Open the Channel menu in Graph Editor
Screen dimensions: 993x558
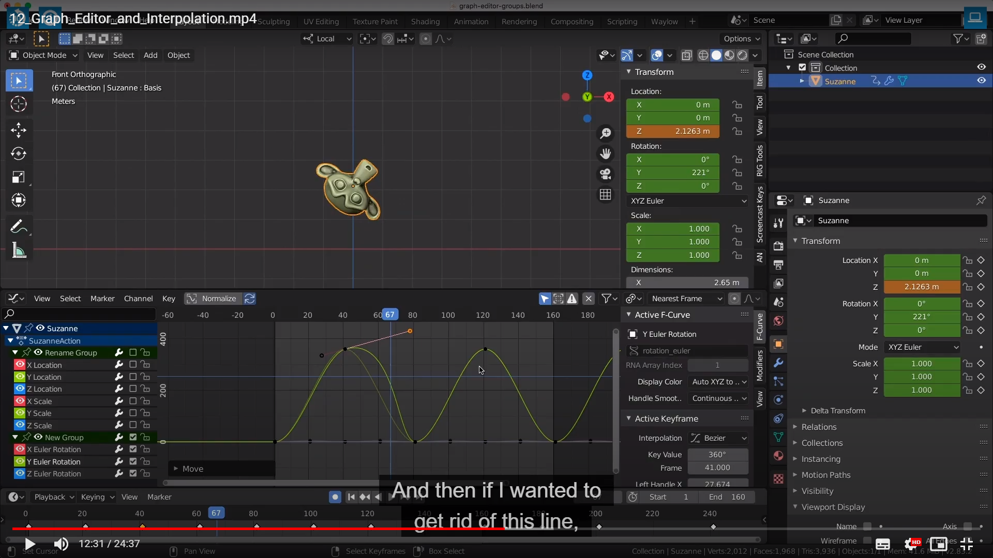click(x=138, y=299)
